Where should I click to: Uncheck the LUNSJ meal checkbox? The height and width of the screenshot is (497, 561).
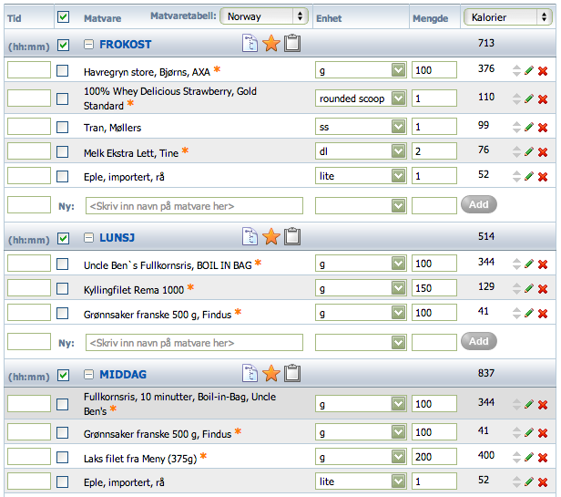[64, 238]
